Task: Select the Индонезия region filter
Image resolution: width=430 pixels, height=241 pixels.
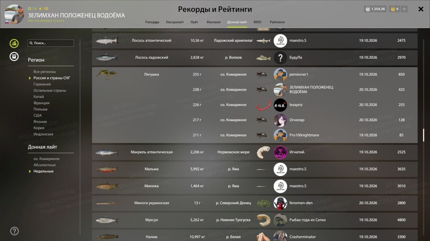Action: [x=43, y=134]
